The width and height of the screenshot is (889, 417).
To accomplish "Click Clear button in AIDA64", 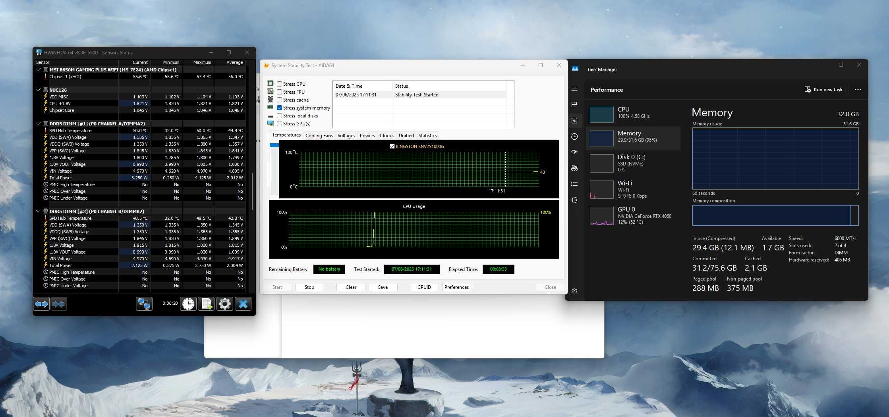I will [x=351, y=287].
